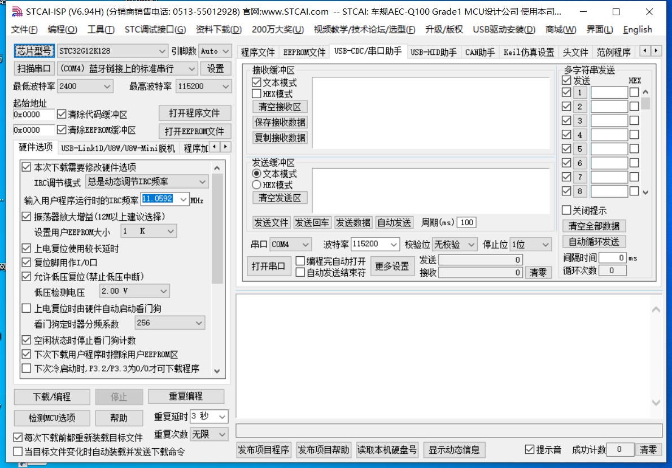672x468 pixels.
Task: Open the serial assistant 波特率 115200 dropdown
Action: pyautogui.click(x=376, y=244)
